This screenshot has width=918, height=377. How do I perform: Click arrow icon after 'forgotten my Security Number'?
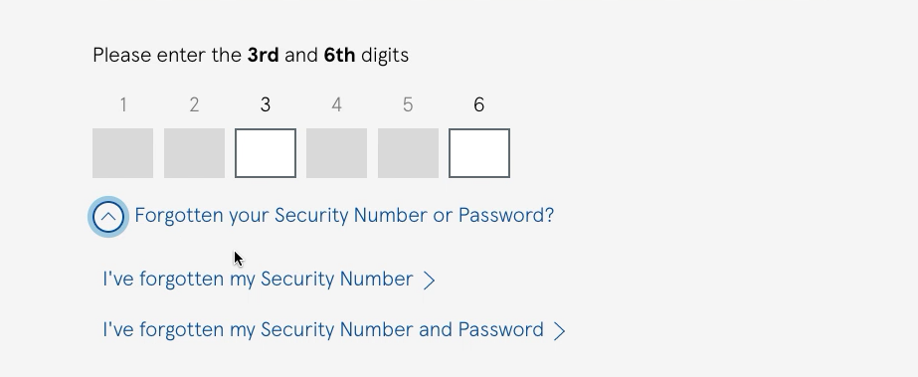(x=429, y=281)
